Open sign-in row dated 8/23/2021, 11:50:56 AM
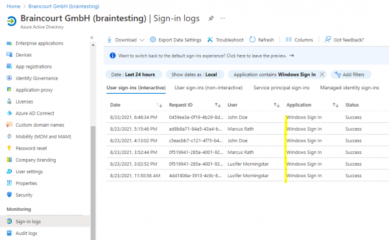389x240 pixels. [x=248, y=175]
